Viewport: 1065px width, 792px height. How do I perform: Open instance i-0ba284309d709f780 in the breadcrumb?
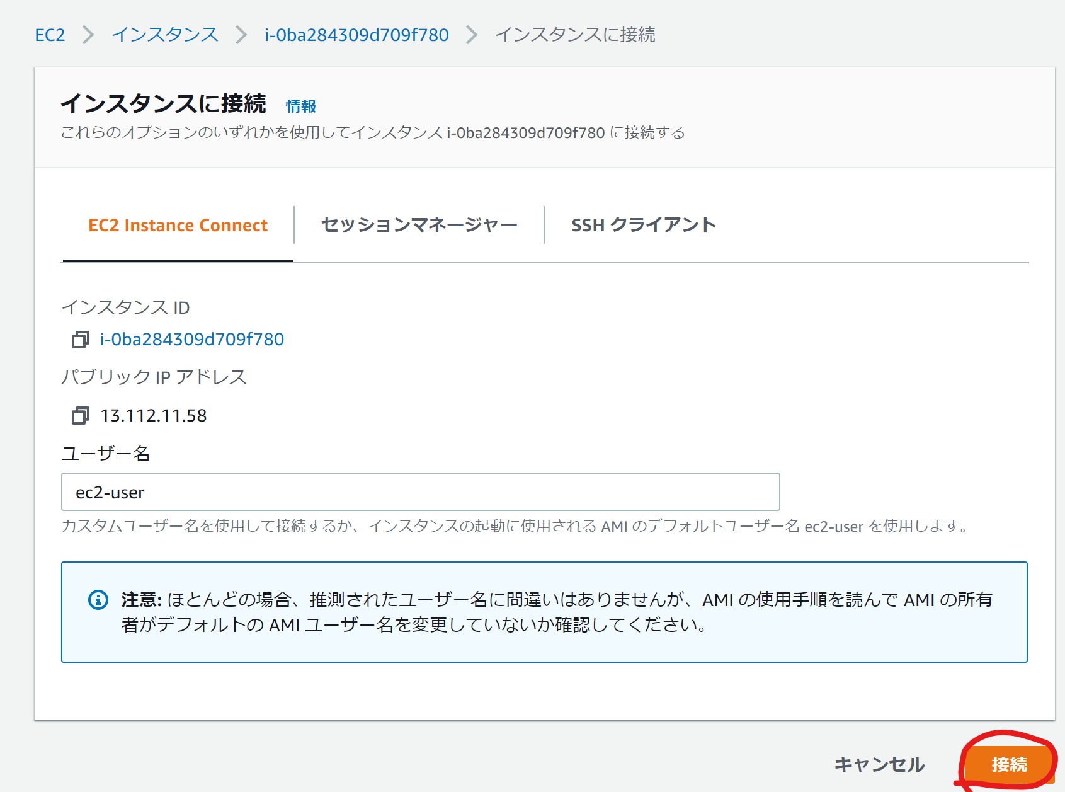point(356,35)
